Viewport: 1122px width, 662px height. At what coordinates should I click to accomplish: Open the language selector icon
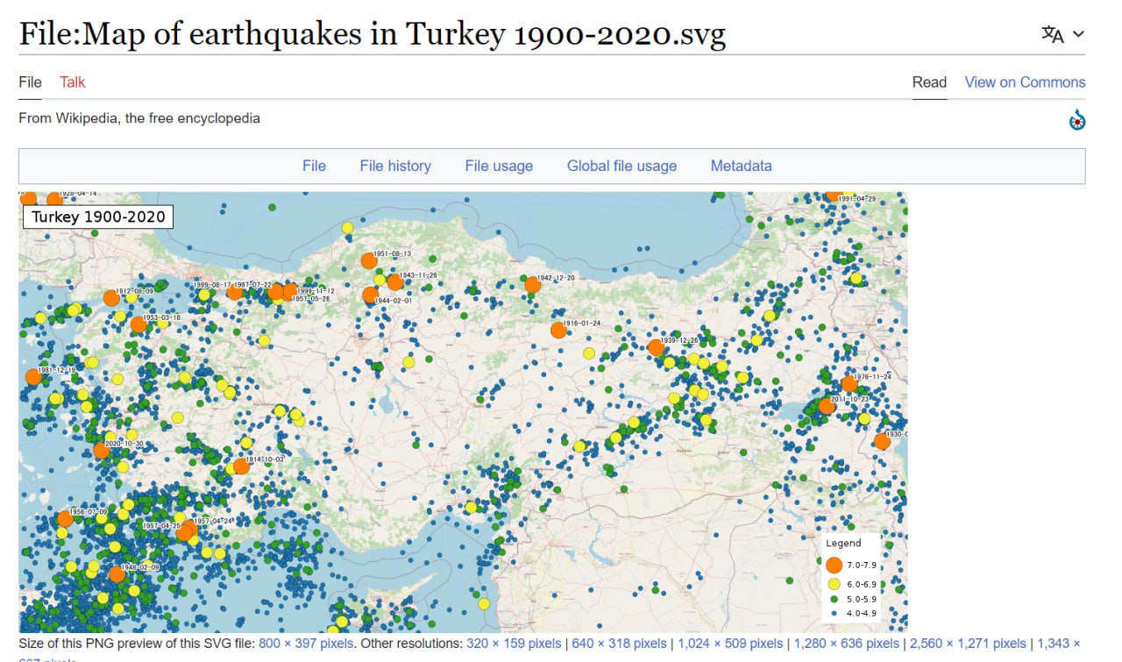point(1053,34)
